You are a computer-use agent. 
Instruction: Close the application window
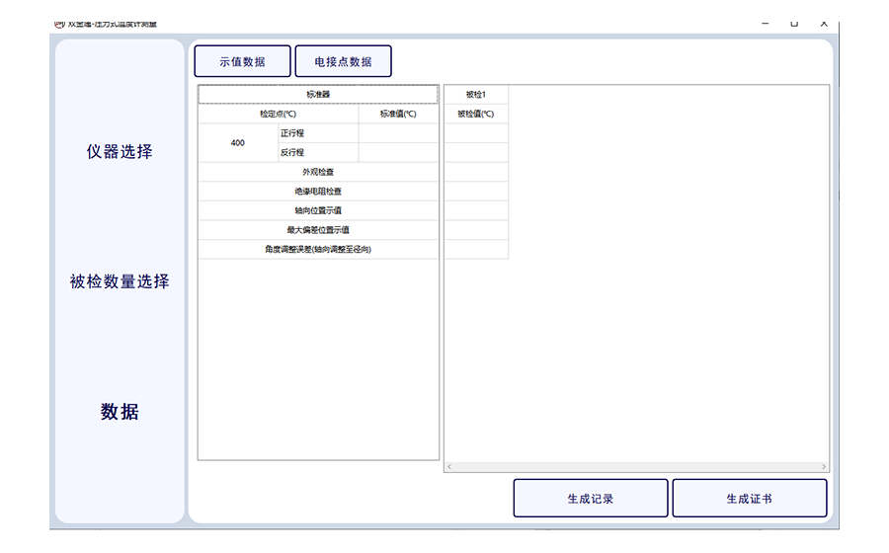(x=824, y=23)
